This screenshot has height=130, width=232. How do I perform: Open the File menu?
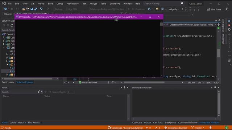pyautogui.click(x=10, y=4)
